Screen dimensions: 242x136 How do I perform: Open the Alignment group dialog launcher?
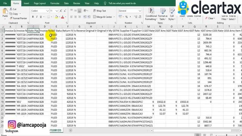[115, 23]
